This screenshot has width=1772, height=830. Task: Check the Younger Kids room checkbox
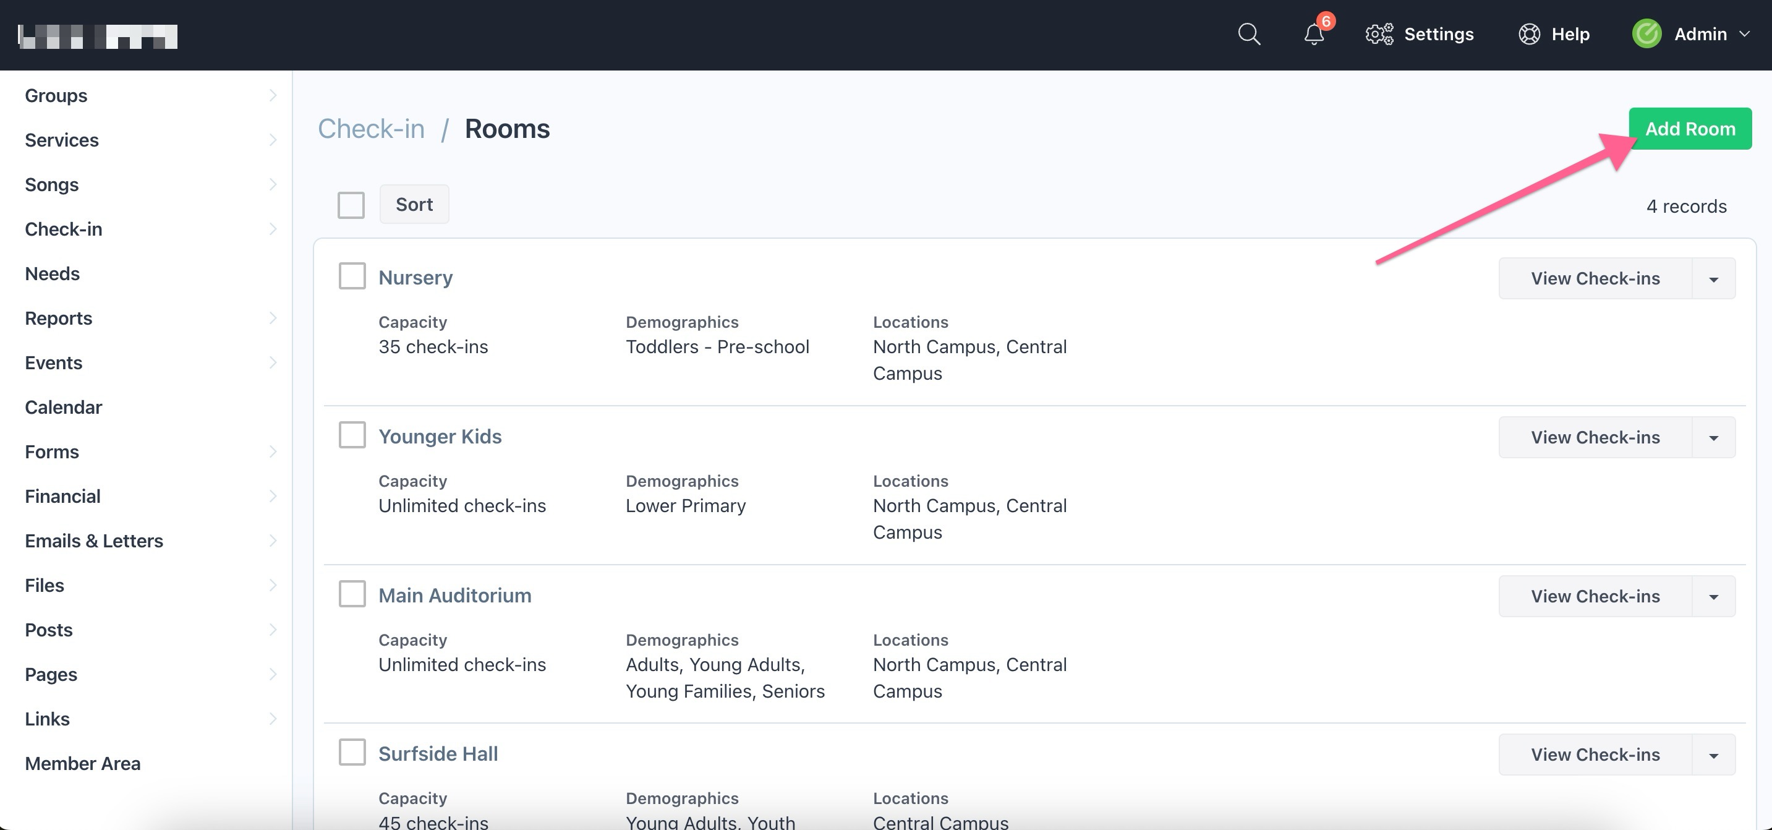[x=352, y=435]
